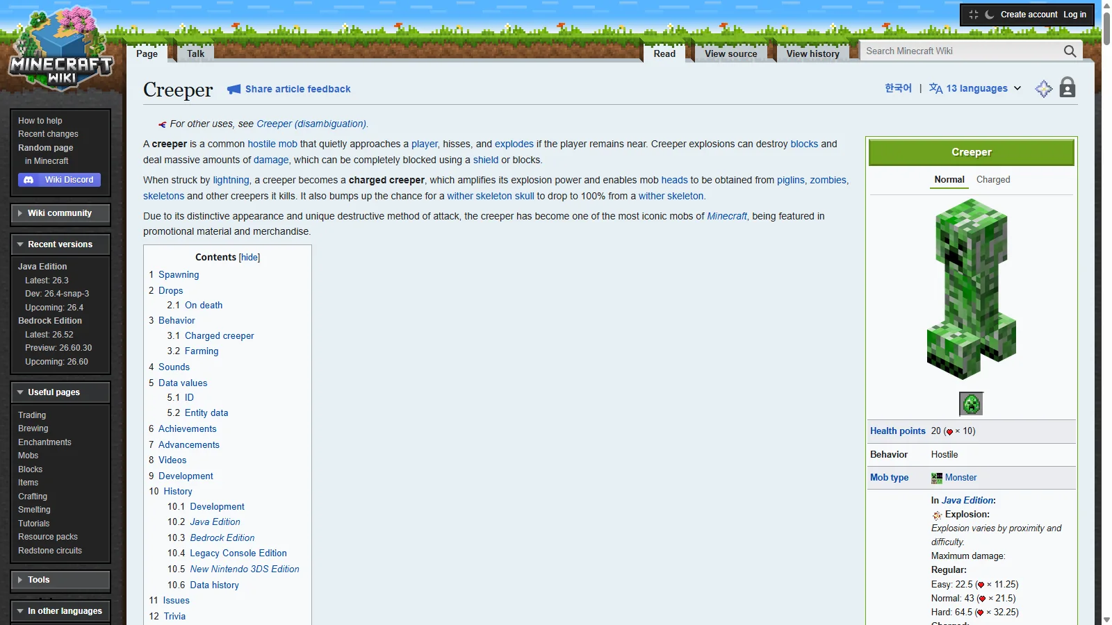
Task: Expand the Wiki community section
Action: point(60,213)
